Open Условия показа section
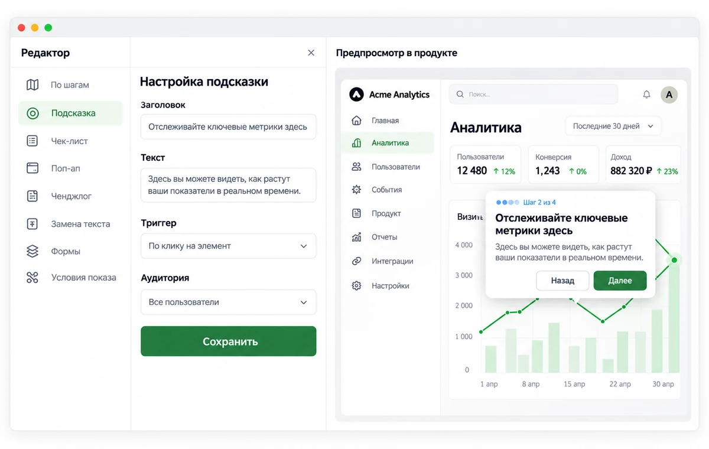Viewport: 709px width, 449px height. [71, 277]
